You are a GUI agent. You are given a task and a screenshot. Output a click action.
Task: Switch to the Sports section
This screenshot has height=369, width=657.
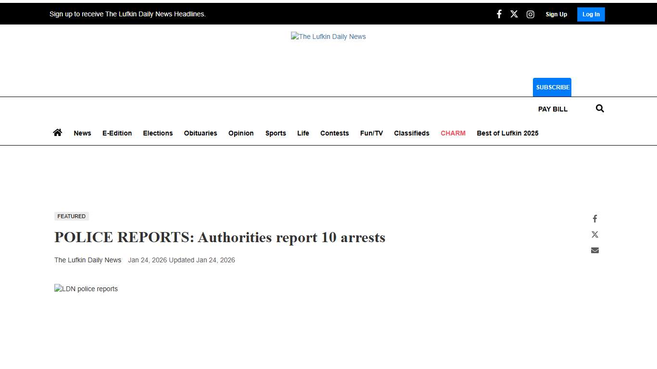click(x=276, y=133)
